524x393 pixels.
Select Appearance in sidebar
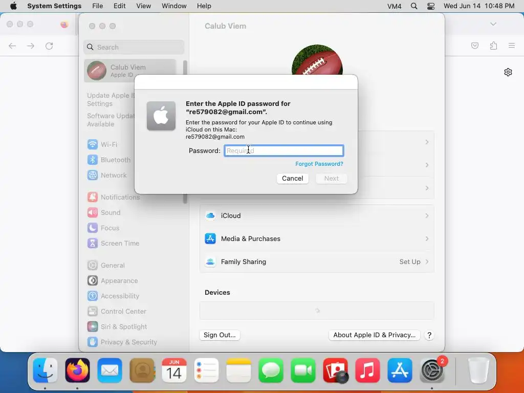pyautogui.click(x=113, y=281)
